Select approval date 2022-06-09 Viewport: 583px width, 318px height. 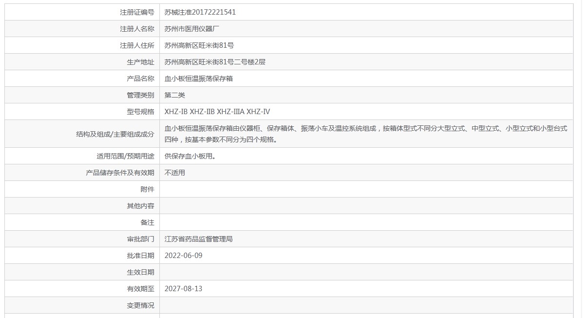pos(183,256)
